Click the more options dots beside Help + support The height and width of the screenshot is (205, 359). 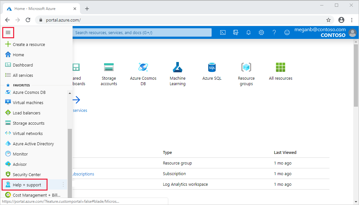click(63, 185)
